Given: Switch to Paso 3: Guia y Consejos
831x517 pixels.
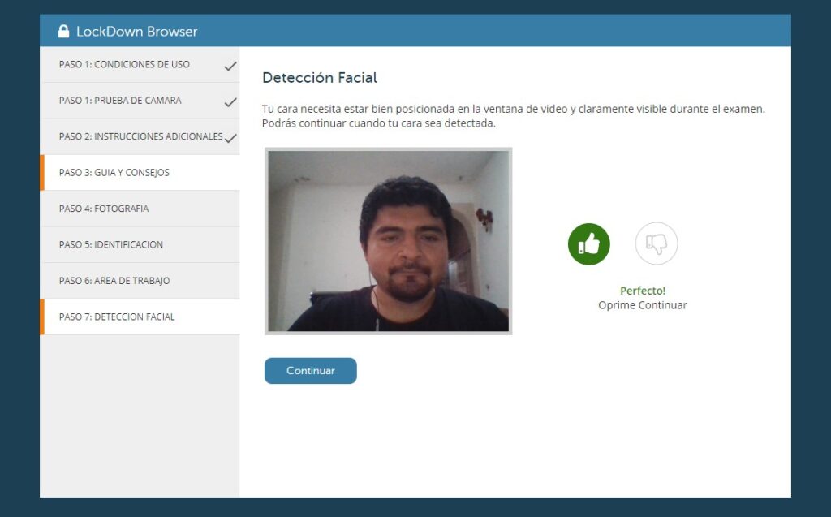Looking at the screenshot, I should point(114,173).
